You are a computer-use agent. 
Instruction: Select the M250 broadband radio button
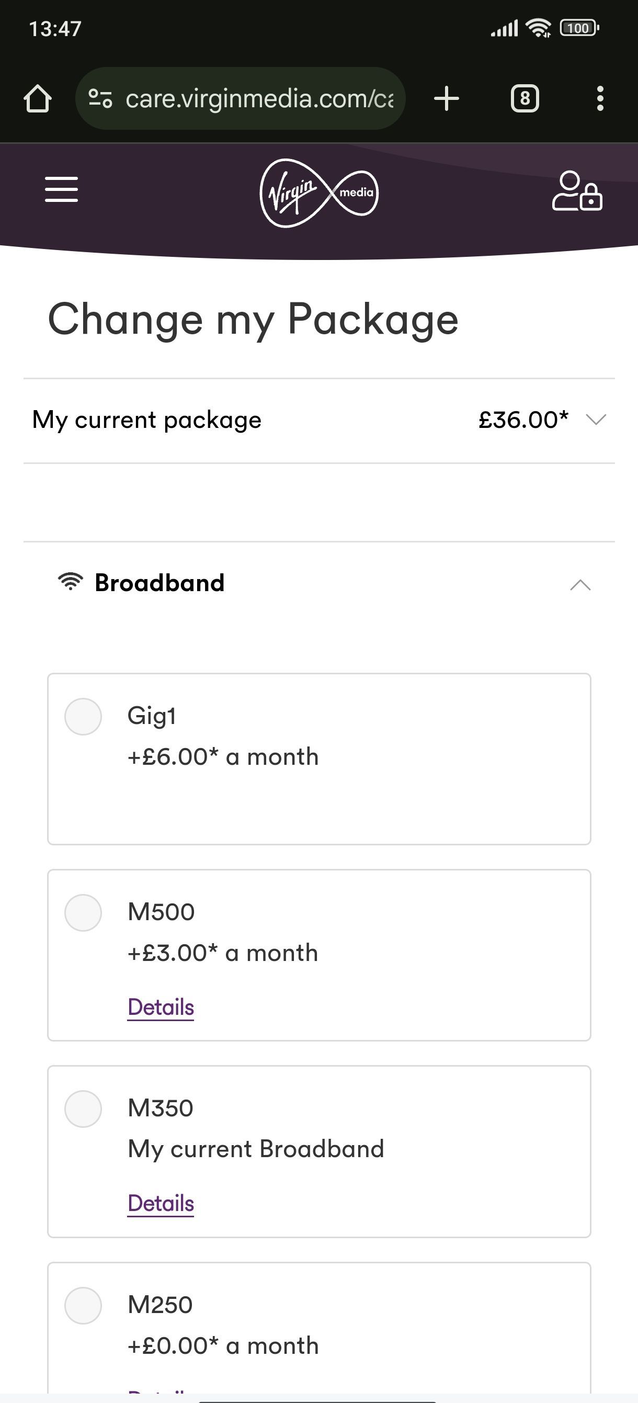tap(83, 1306)
